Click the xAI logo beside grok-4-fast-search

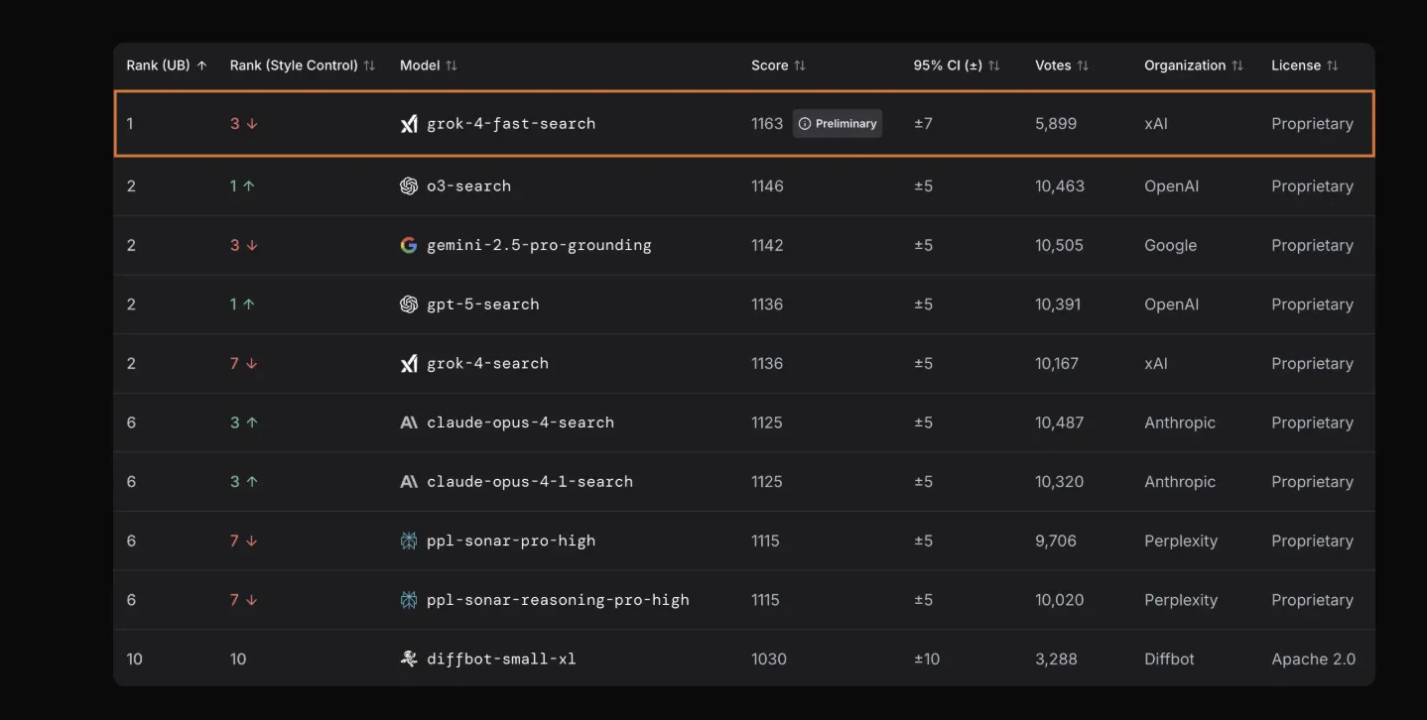click(x=408, y=124)
